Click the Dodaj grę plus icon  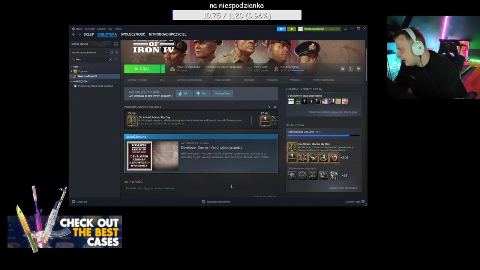tap(73, 202)
